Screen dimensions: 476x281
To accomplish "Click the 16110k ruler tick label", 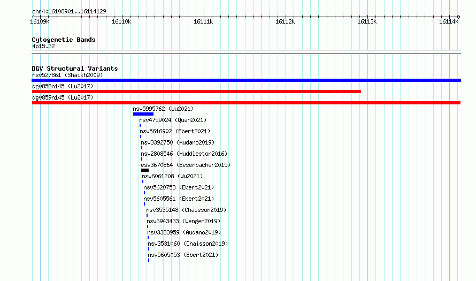I will (x=121, y=21).
